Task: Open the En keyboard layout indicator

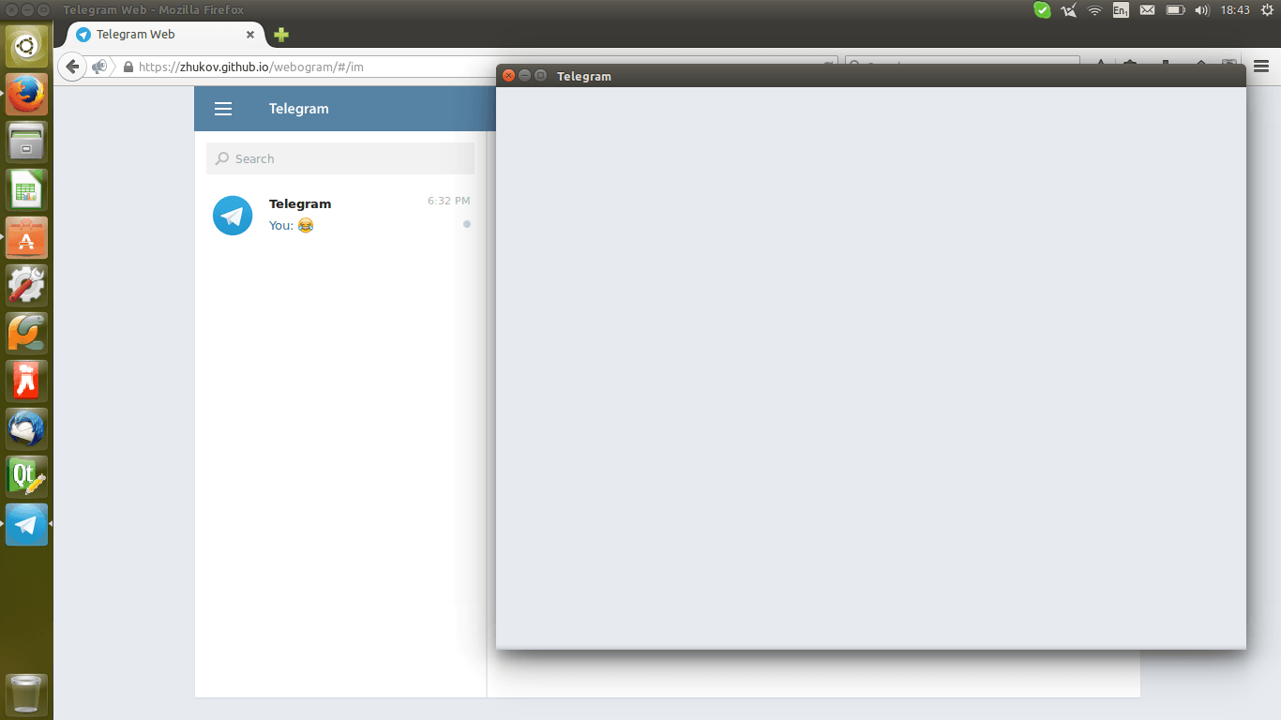Action: pyautogui.click(x=1121, y=10)
